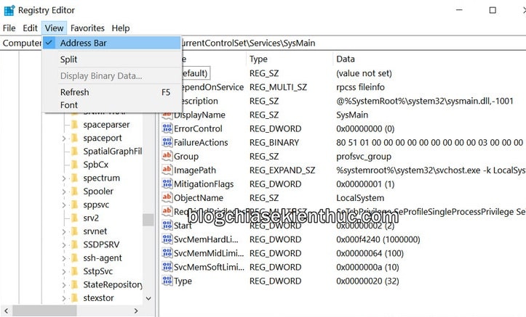Open the File menu
526x317 pixels.
(9, 28)
